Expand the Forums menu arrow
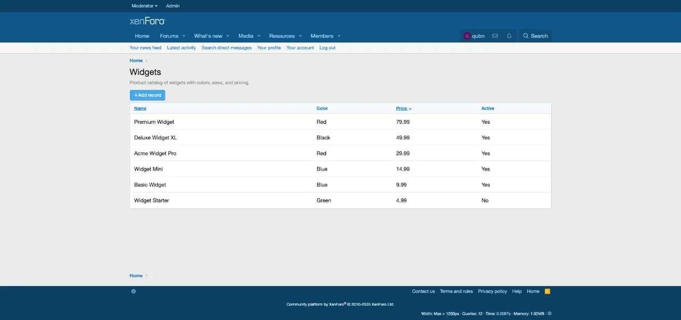 click(184, 36)
